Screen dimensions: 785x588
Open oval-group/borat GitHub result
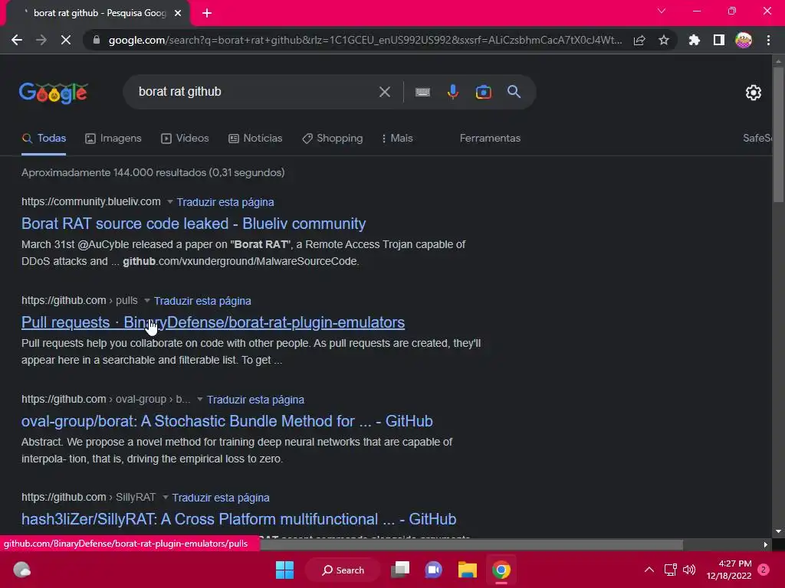click(227, 421)
